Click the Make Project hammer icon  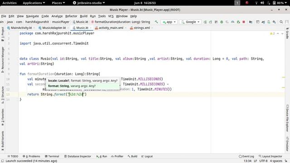[156, 22]
